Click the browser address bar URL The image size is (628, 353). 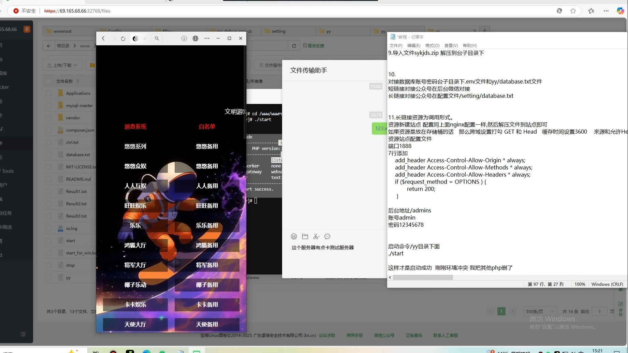click(x=77, y=11)
